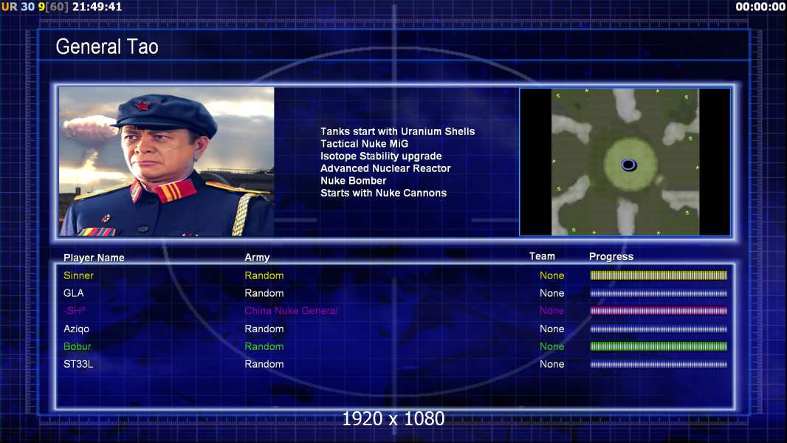This screenshot has width=787, height=443.
Task: Select 'Advanced Nuclear Reactor' text
Action: pyautogui.click(x=385, y=168)
